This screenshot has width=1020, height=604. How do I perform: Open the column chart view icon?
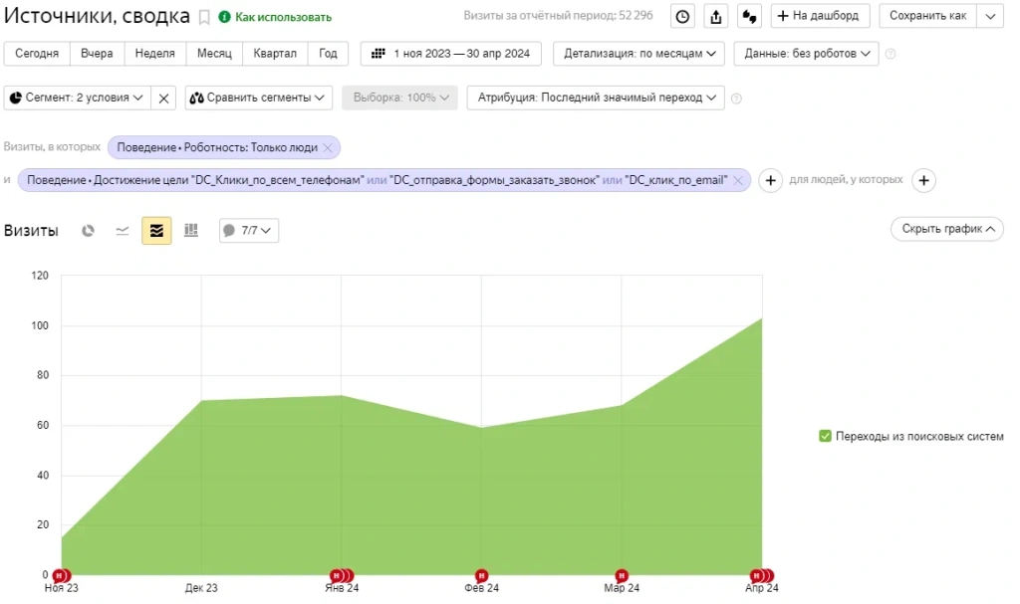click(x=191, y=230)
